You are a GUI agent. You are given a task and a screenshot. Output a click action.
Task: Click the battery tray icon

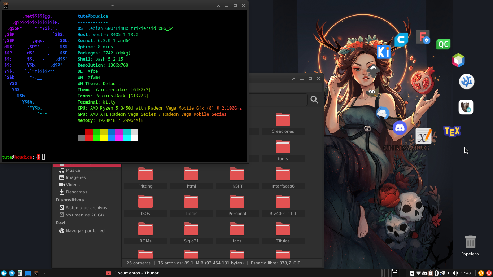click(413, 273)
